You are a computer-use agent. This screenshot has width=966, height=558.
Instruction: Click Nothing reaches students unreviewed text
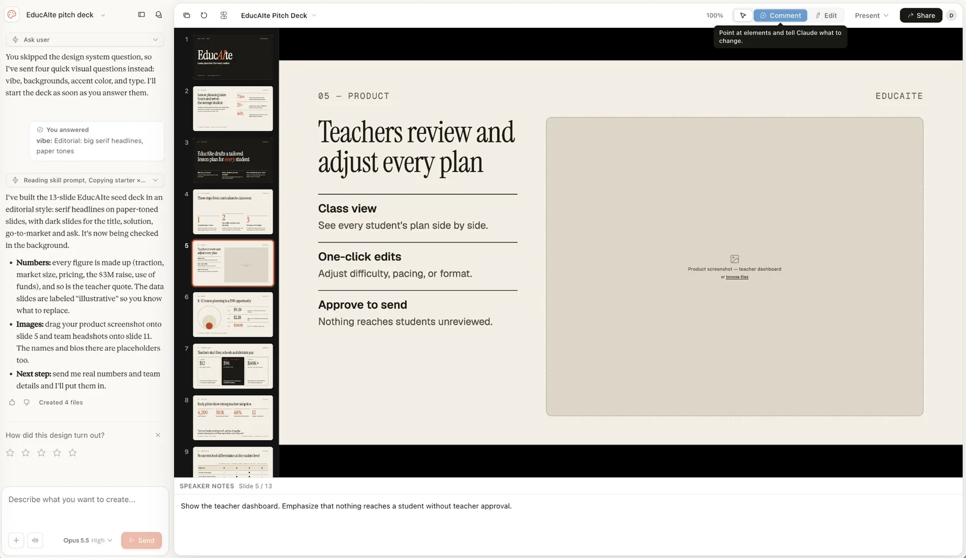[405, 322]
